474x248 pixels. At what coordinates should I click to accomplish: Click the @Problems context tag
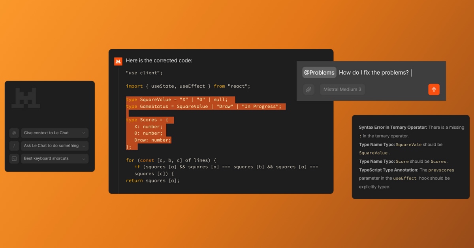pyautogui.click(x=319, y=73)
